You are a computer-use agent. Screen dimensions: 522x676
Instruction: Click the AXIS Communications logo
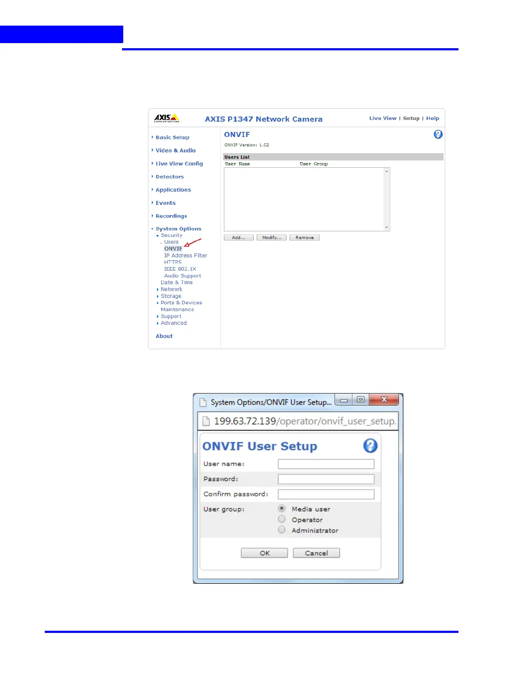(x=167, y=118)
